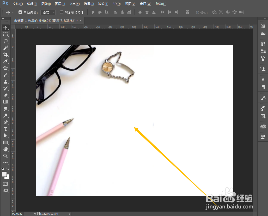Image resolution: width=268 pixels, height=216 pixels.
Task: Align horizontal centers of layers
Action: tap(122, 12)
